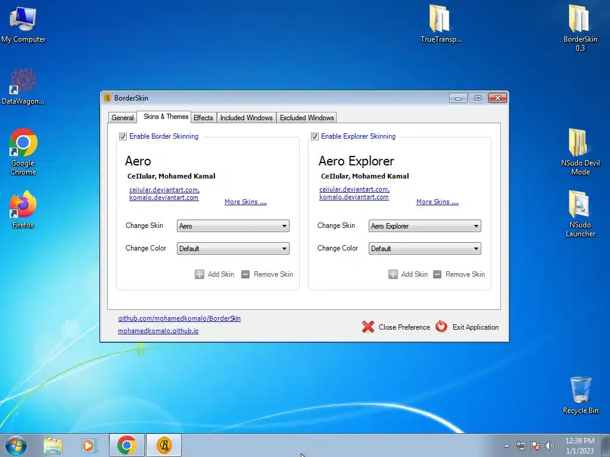The width and height of the screenshot is (610, 457).
Task: Click the taskbar clock showing 12:39 PM
Action: 580,446
